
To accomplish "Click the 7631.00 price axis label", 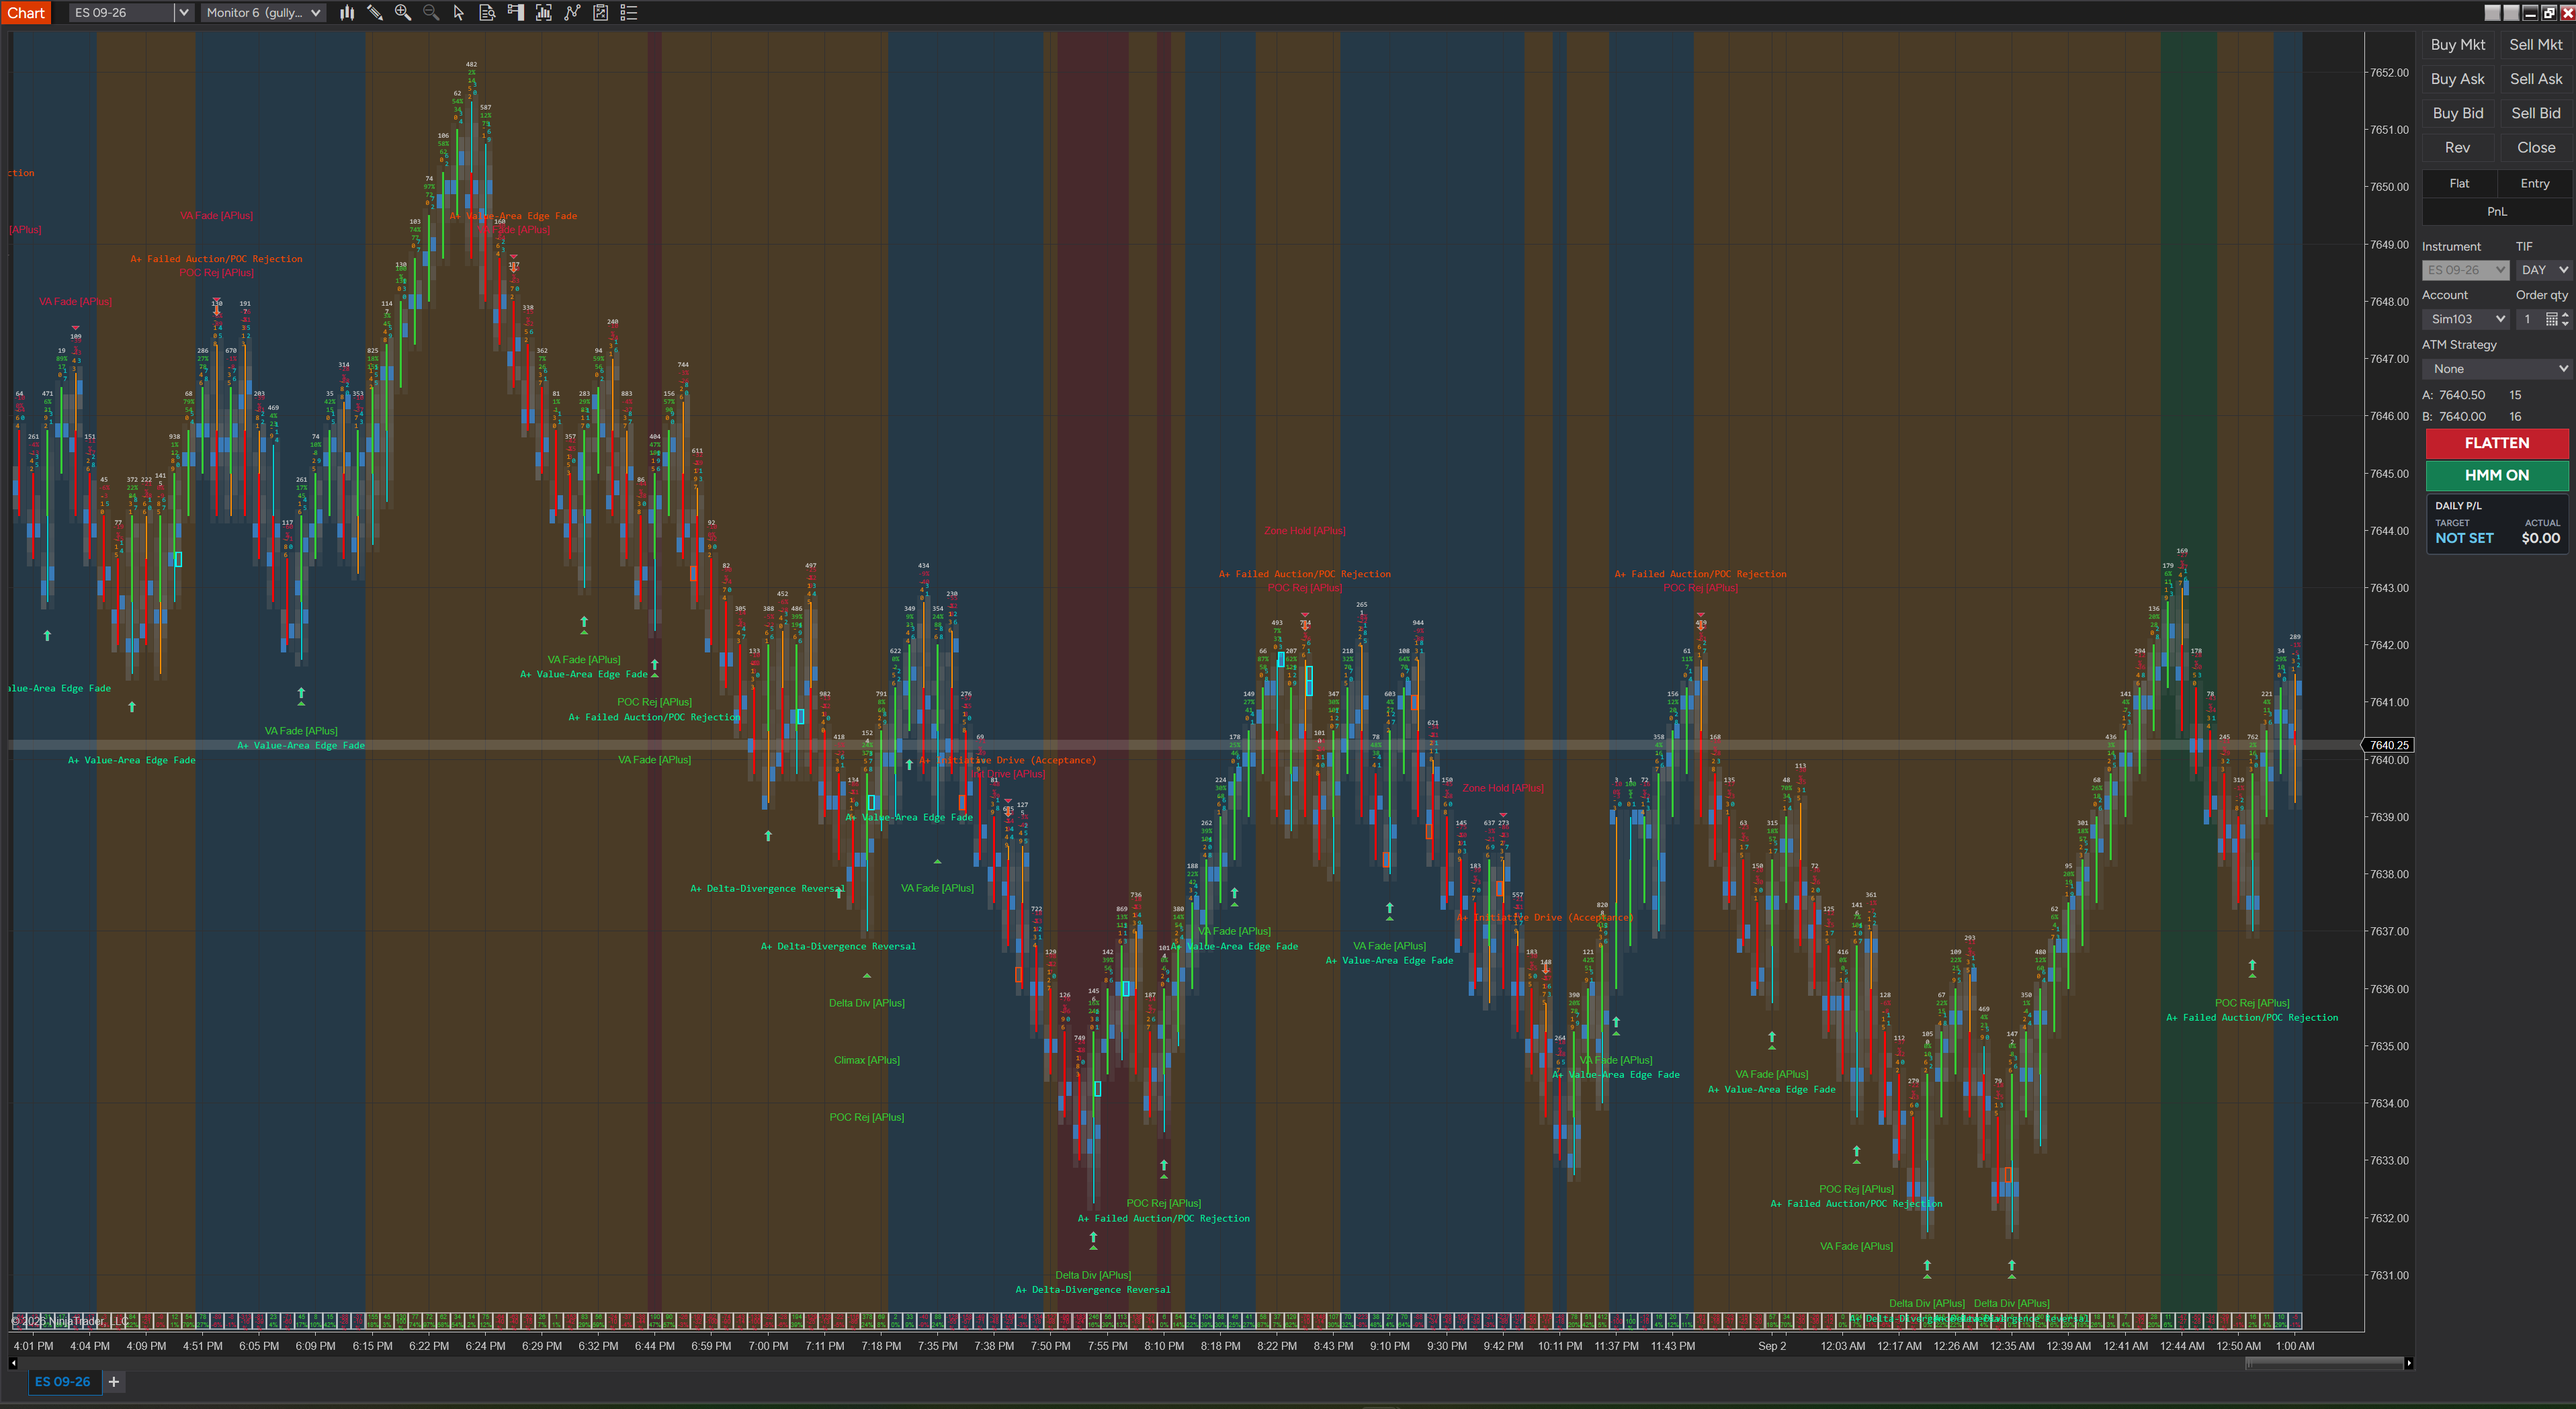I will point(2389,1276).
